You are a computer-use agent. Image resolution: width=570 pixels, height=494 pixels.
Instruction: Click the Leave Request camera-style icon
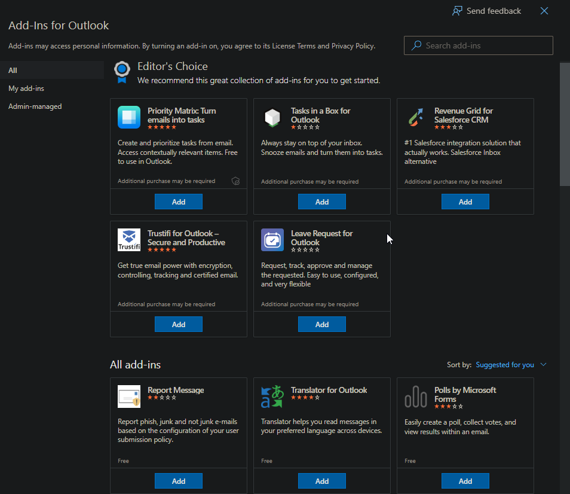[x=272, y=240]
